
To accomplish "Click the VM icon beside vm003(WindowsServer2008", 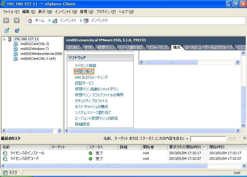I will tap(15, 54).
